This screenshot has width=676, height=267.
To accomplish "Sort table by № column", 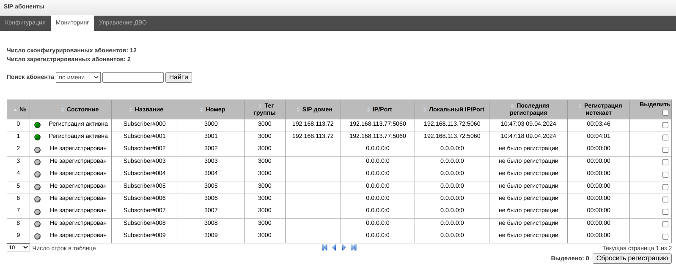I will [x=19, y=109].
